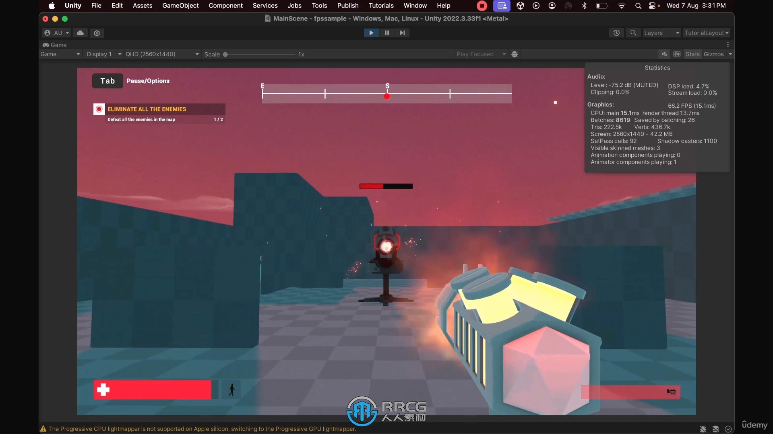The height and width of the screenshot is (434, 773).
Task: Click the cloud sync icon in toolbar
Action: 80,32
